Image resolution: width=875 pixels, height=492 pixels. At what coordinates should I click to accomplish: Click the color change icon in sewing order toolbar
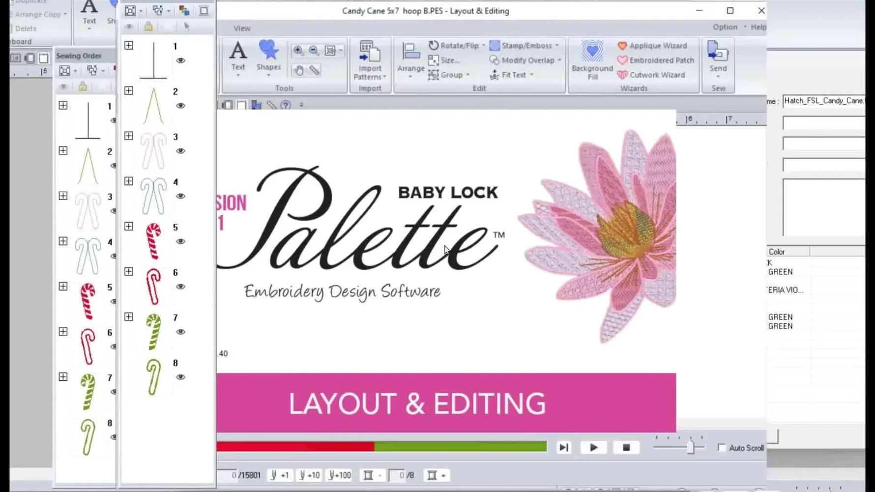point(184,11)
